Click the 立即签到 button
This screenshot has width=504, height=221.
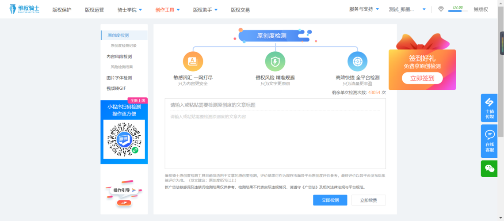(422, 78)
